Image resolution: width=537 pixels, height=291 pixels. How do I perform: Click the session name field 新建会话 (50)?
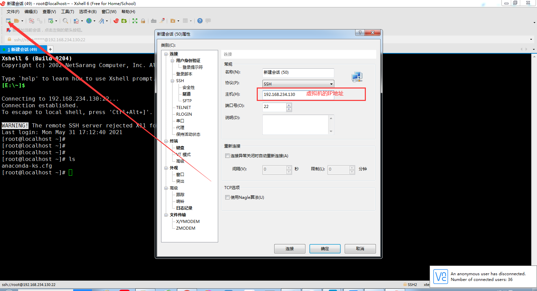[x=298, y=72]
